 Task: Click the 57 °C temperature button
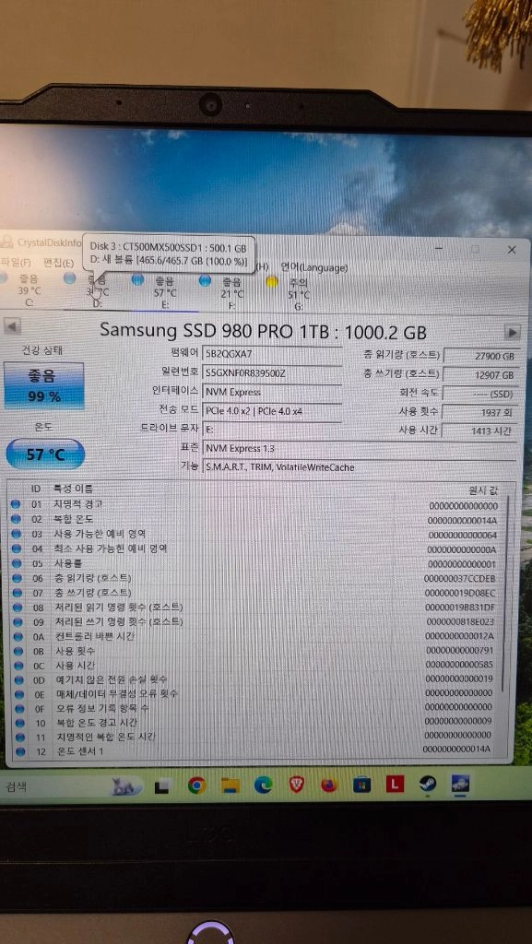click(x=45, y=454)
